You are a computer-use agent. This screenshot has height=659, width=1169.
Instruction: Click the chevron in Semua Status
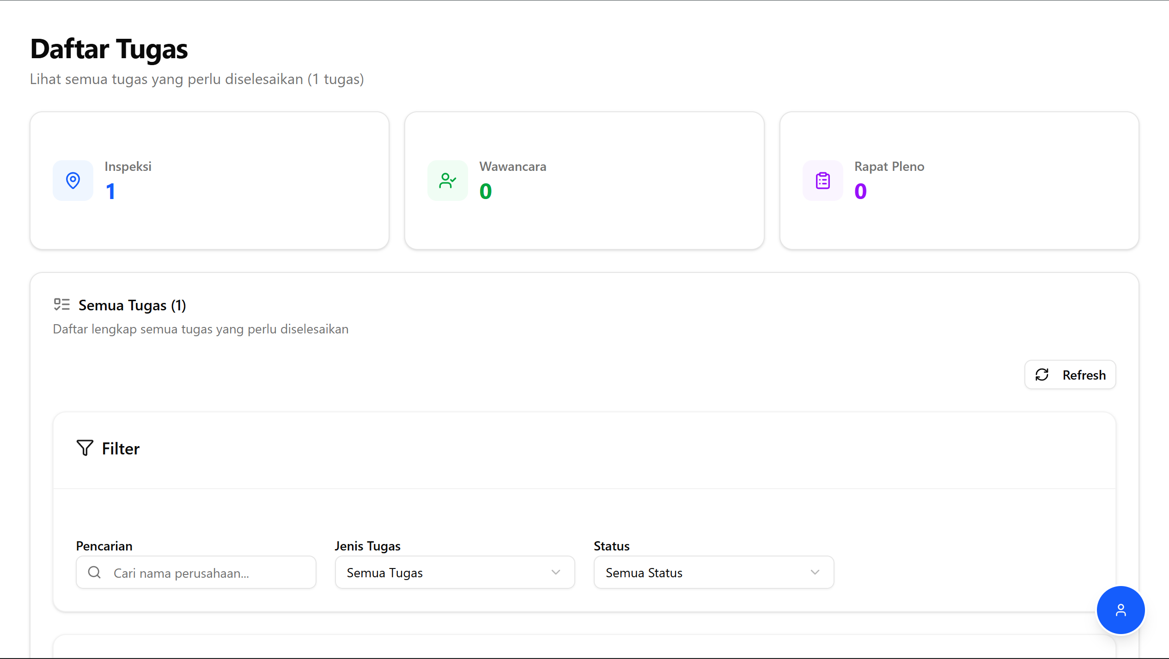[815, 572]
